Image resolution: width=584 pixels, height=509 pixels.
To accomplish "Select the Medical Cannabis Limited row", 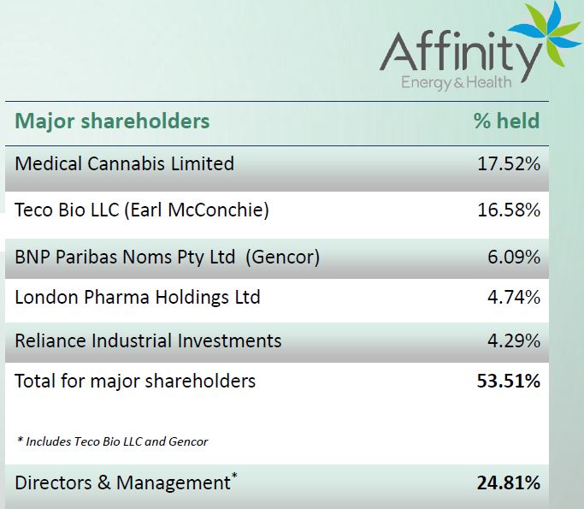I will tap(124, 163).
